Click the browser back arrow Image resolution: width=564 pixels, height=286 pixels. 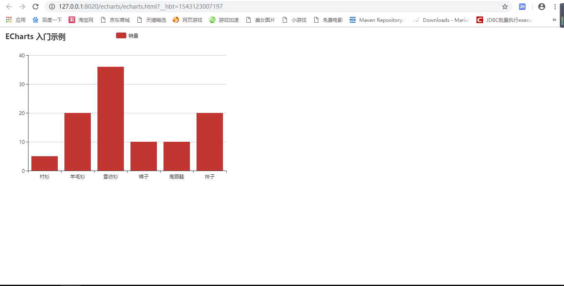point(9,7)
